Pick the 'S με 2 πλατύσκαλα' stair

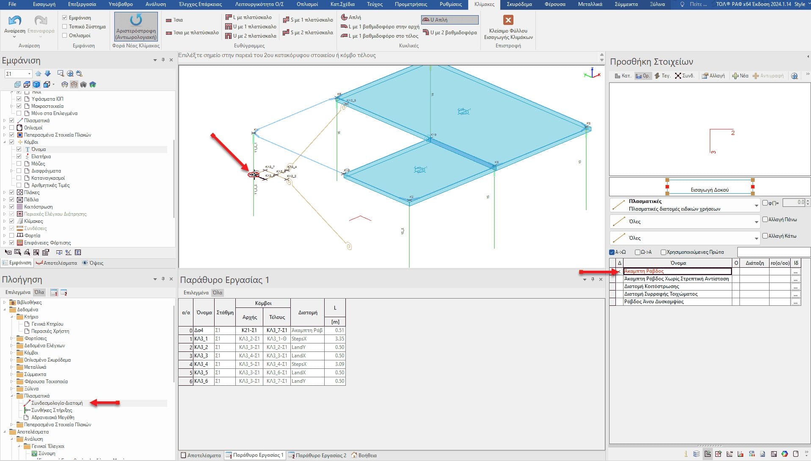tap(308, 33)
